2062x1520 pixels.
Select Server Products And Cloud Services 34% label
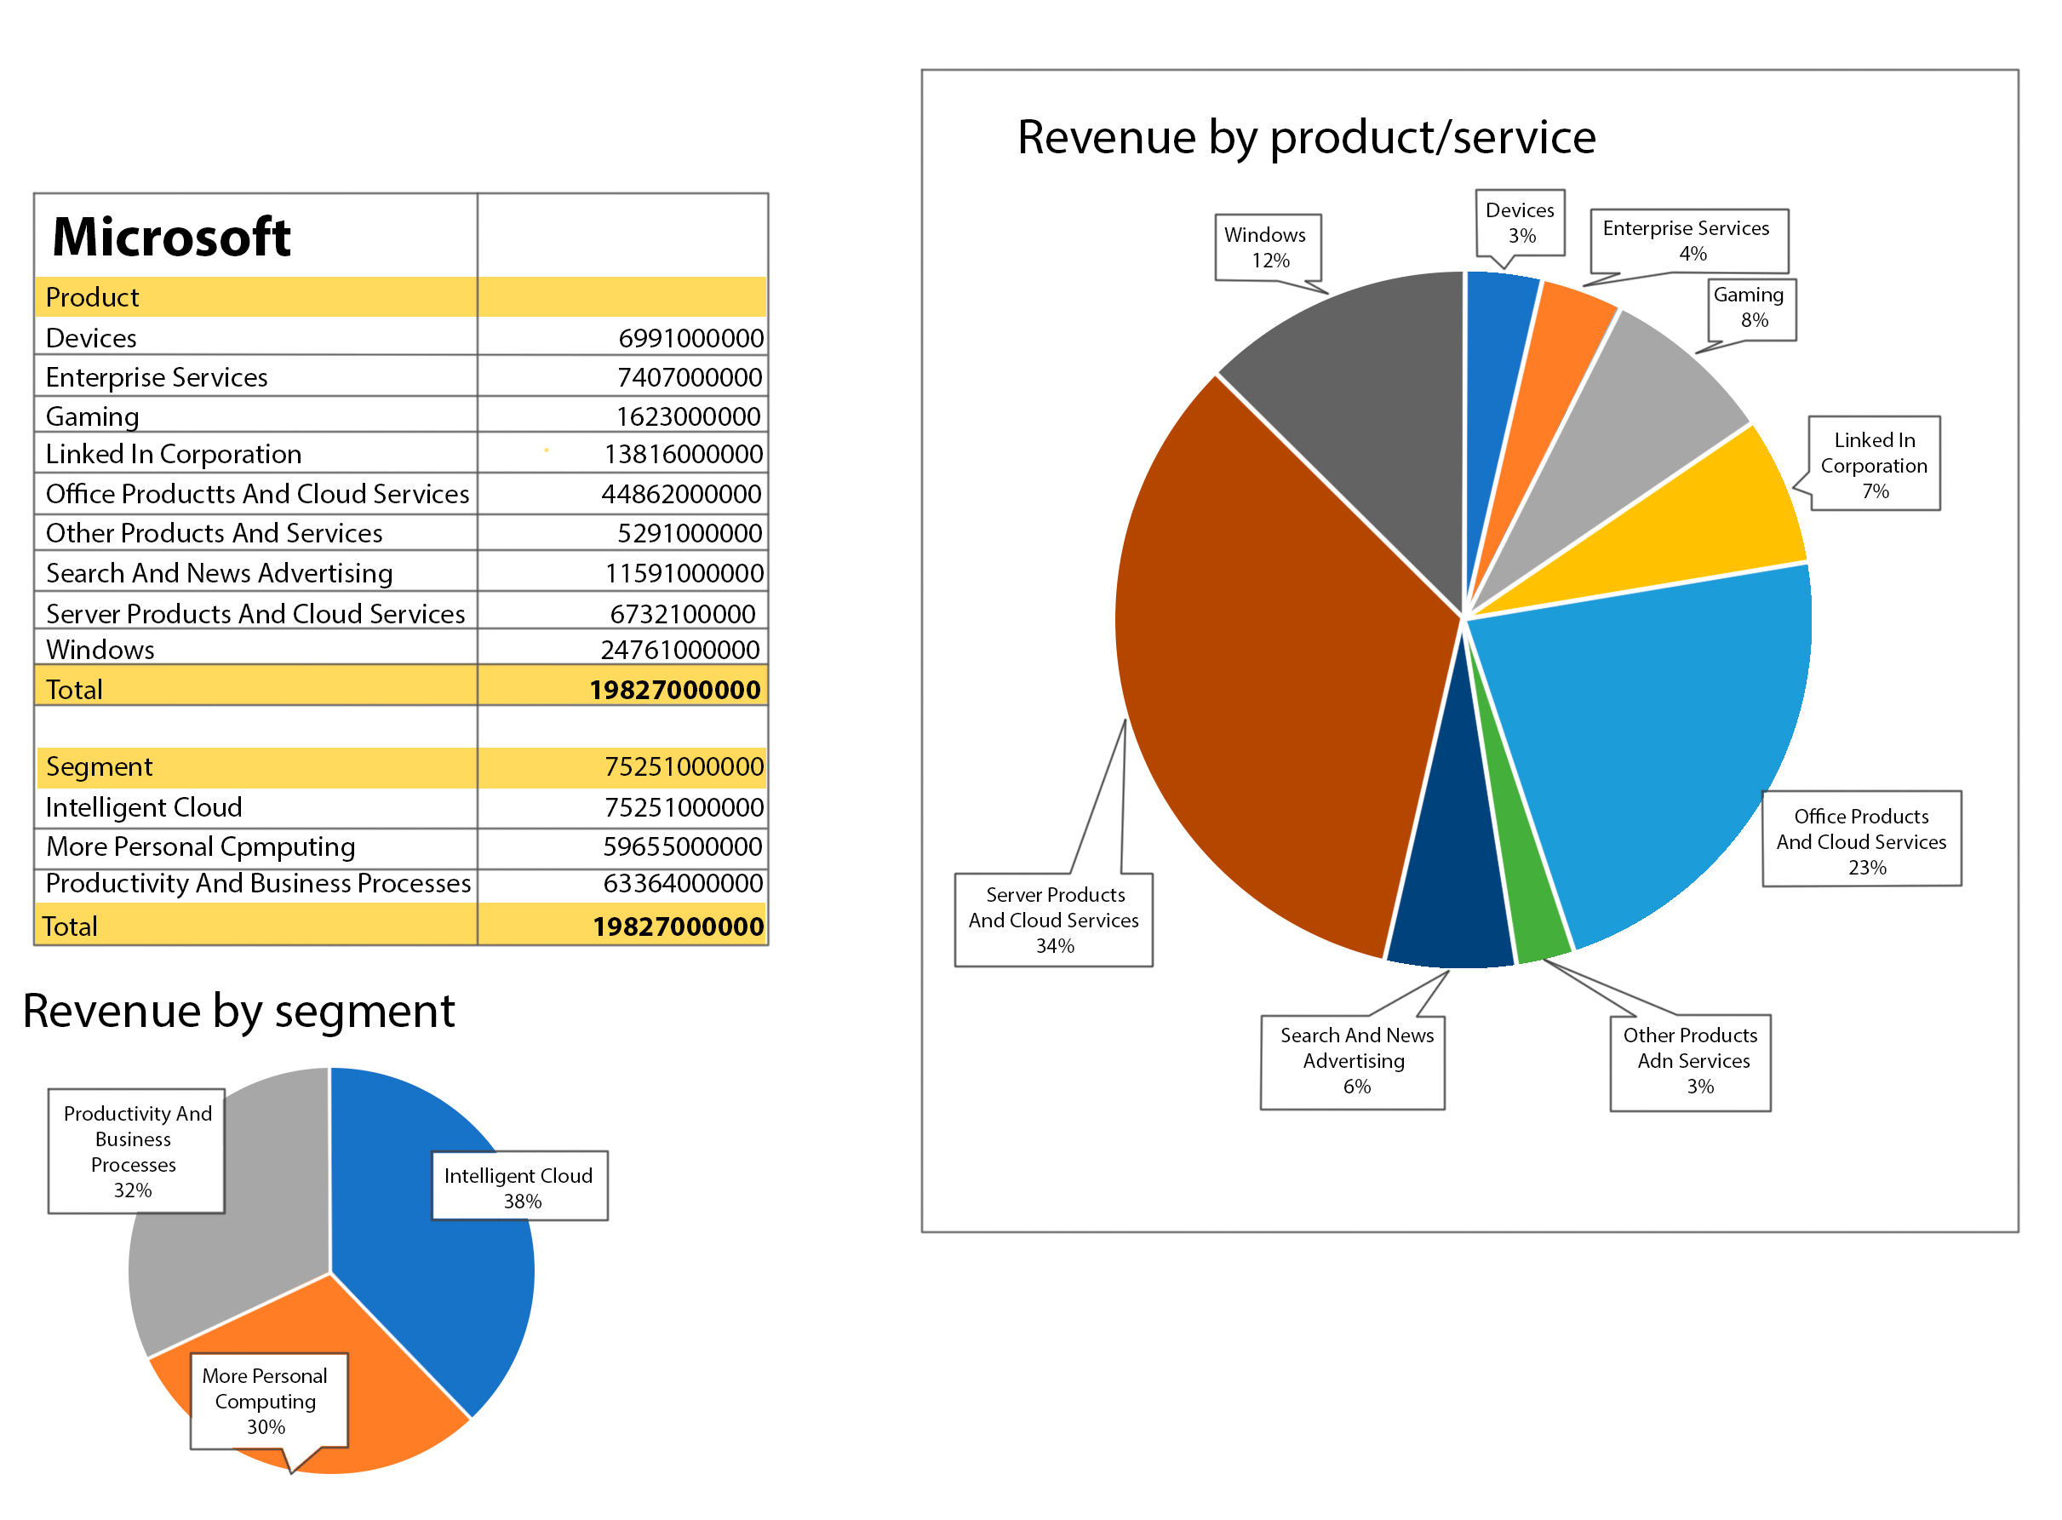click(1054, 921)
